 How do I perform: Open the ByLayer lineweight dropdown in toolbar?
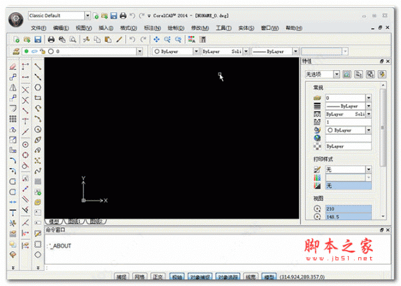click(x=295, y=51)
